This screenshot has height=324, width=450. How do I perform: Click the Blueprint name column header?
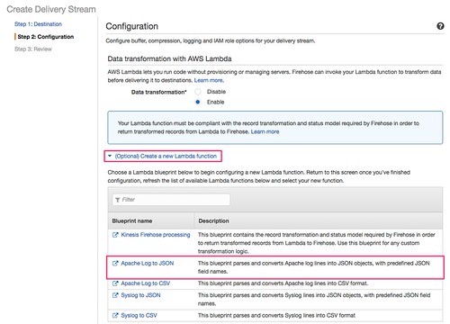point(132,220)
